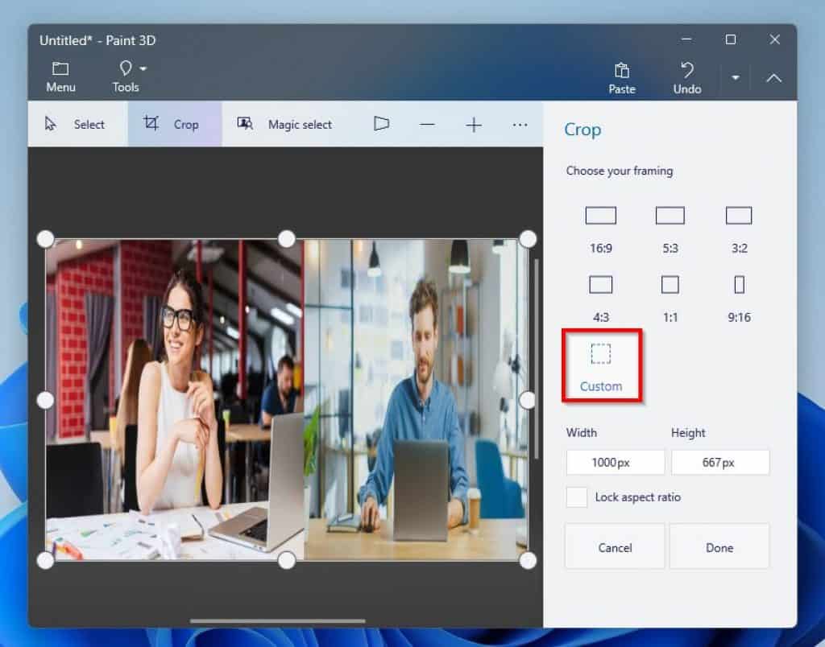825x647 pixels.
Task: Click the top-right crop handle
Action: click(527, 239)
